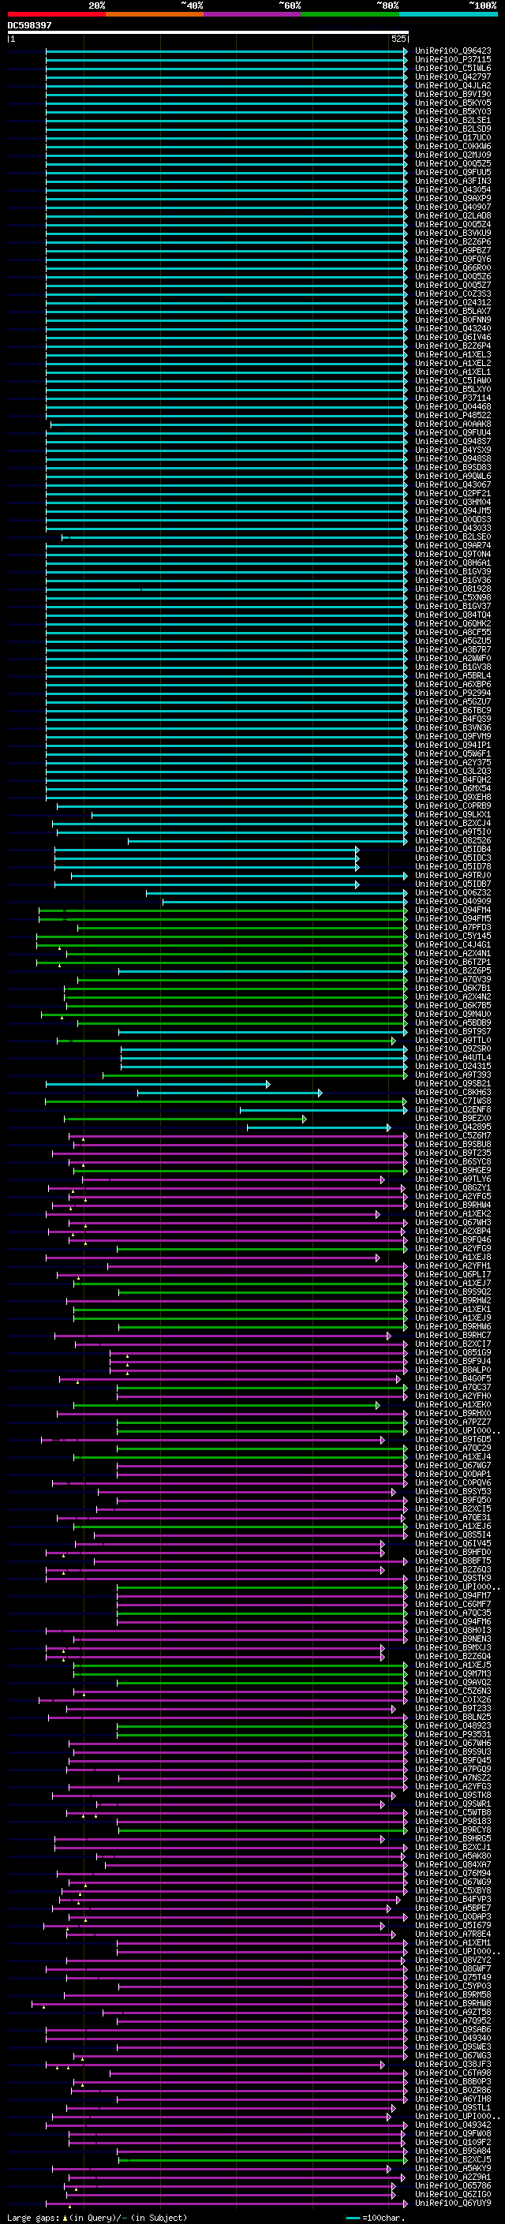Image resolution: width=505 pixels, height=2224 pixels.
Task: Select the hit label UniRef100_O24312
Action: click(453, 303)
